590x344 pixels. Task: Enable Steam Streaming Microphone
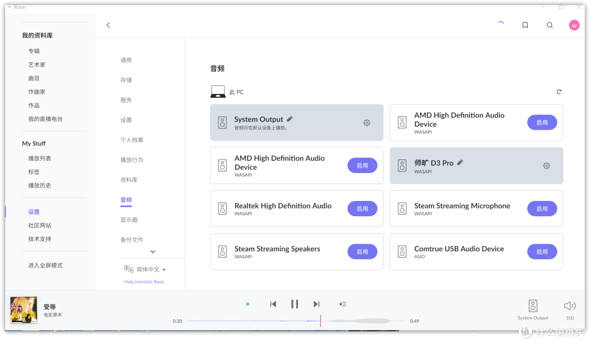542,209
